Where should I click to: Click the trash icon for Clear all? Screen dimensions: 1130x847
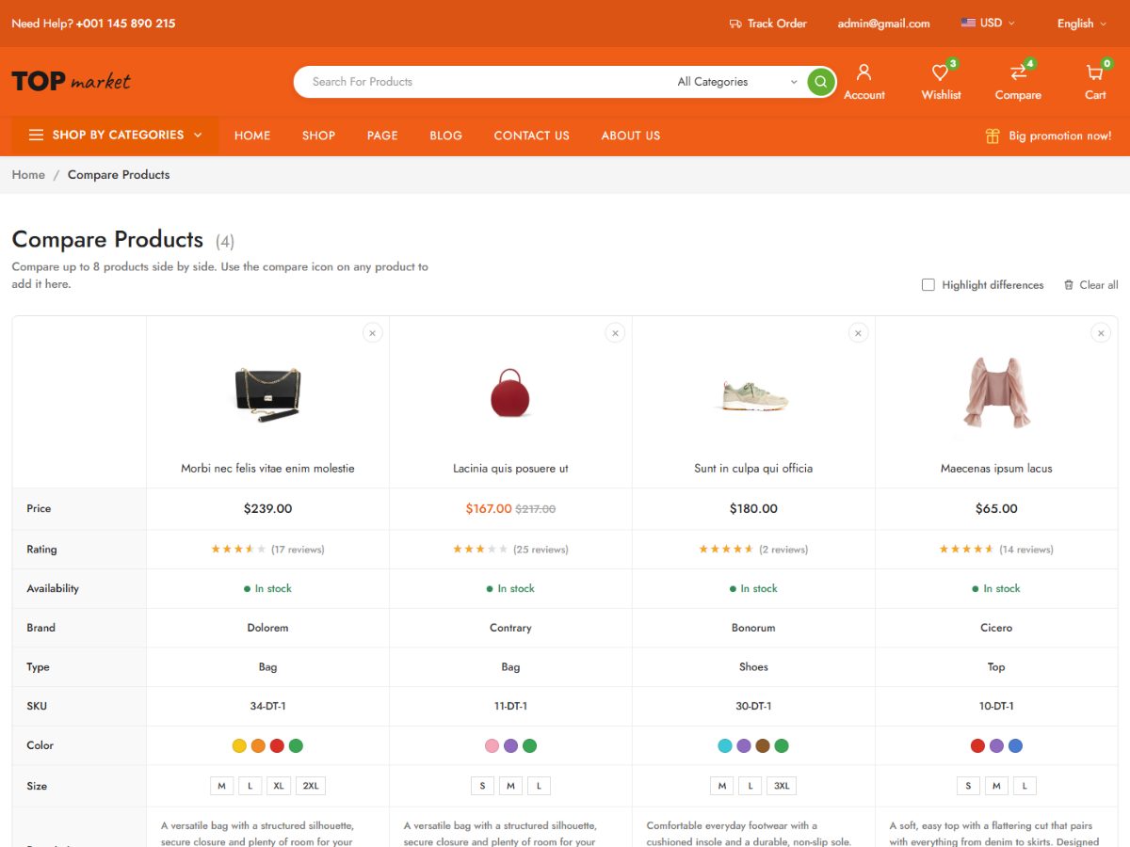[x=1069, y=285]
